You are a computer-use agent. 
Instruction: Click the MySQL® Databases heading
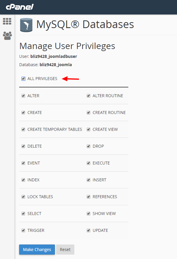[85, 25]
